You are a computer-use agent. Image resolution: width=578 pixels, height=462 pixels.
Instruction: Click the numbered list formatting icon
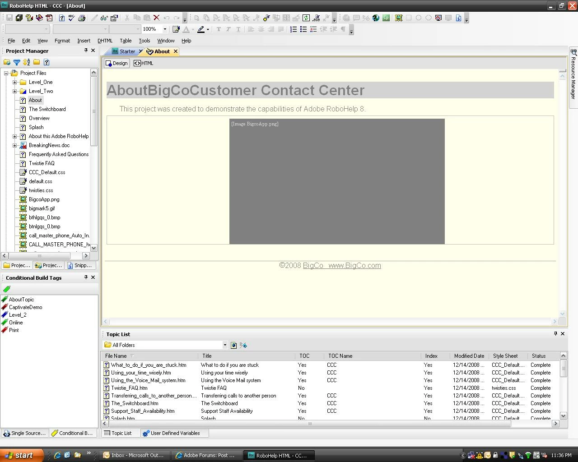coord(294,29)
